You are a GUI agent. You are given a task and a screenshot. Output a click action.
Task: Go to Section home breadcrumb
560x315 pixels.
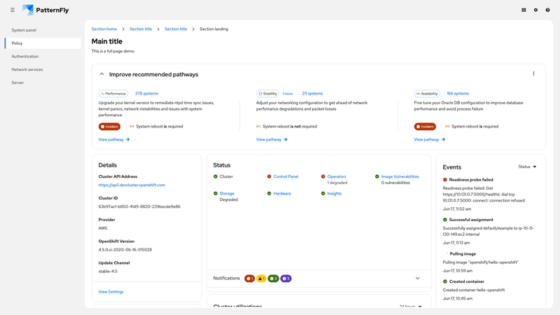[x=104, y=29]
